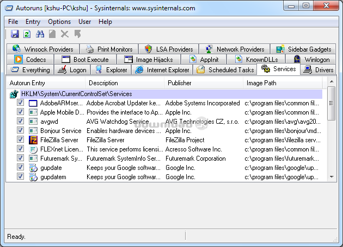Screen dimensions: 343x247
Task: Switch to the Network Providers tab
Action: (x=235, y=49)
